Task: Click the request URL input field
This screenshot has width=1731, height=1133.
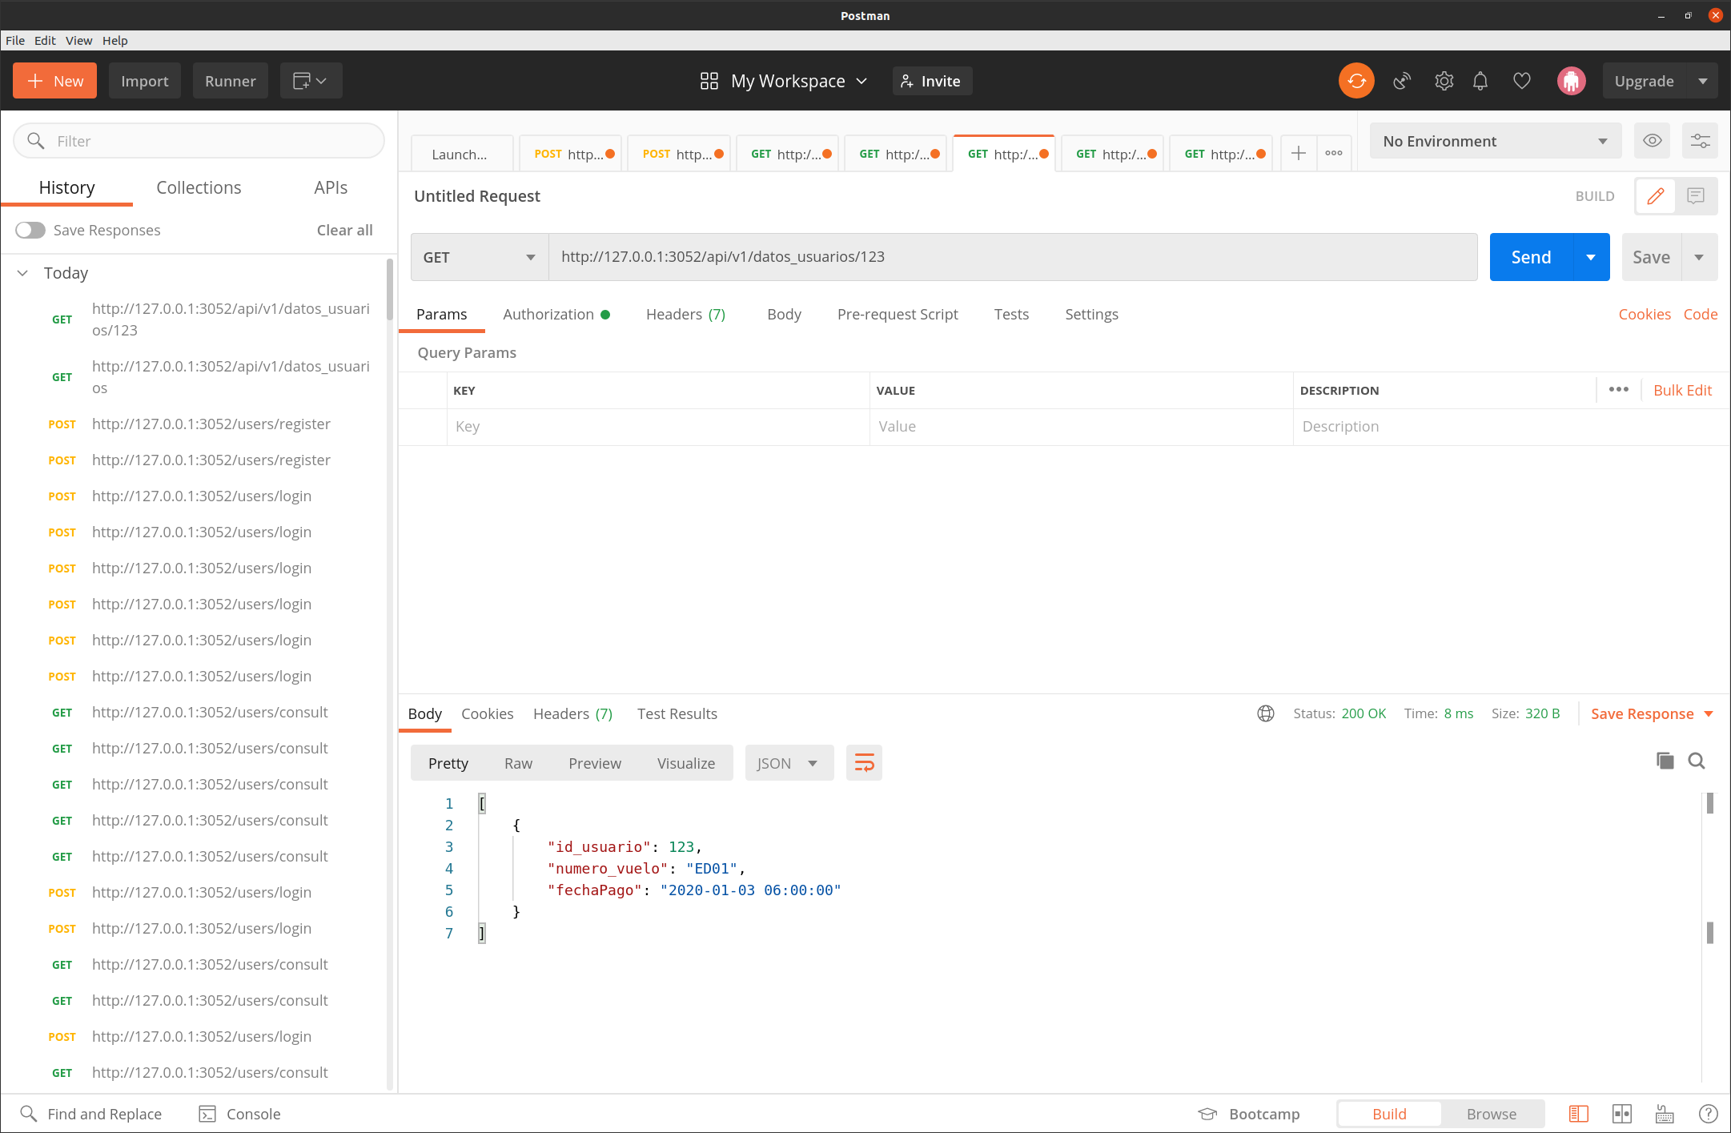Action: point(1013,257)
